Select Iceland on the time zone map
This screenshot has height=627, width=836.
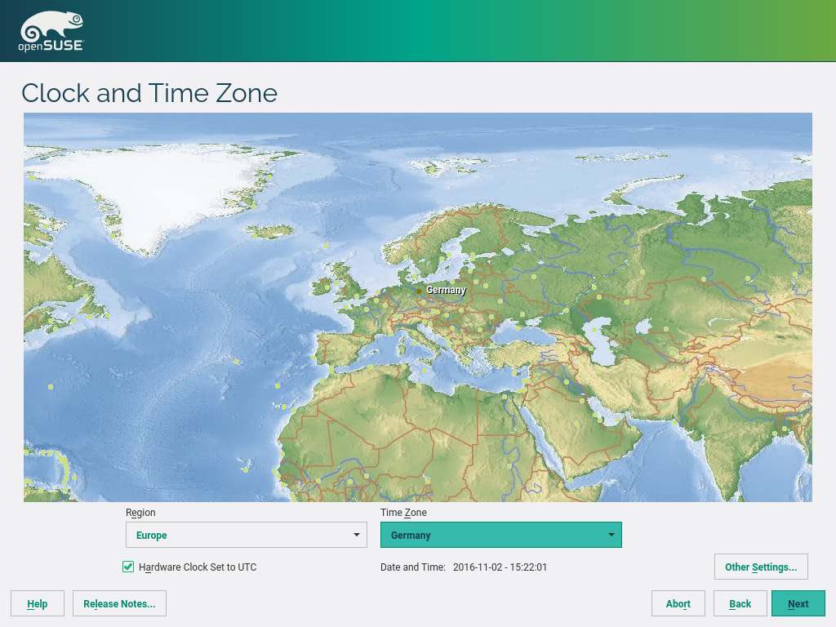tap(269, 232)
